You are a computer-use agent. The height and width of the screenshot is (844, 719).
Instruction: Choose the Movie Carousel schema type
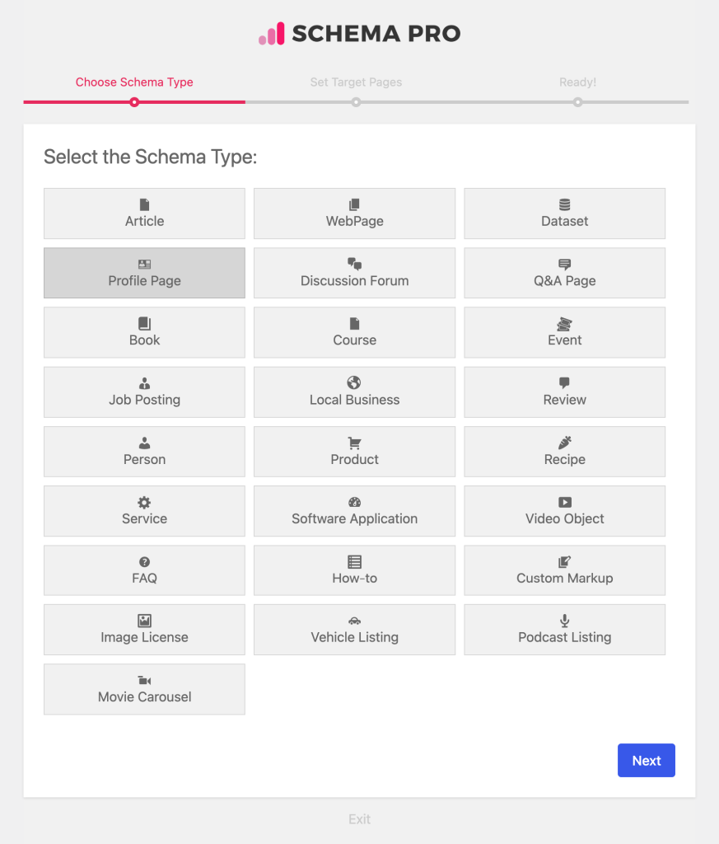click(144, 689)
